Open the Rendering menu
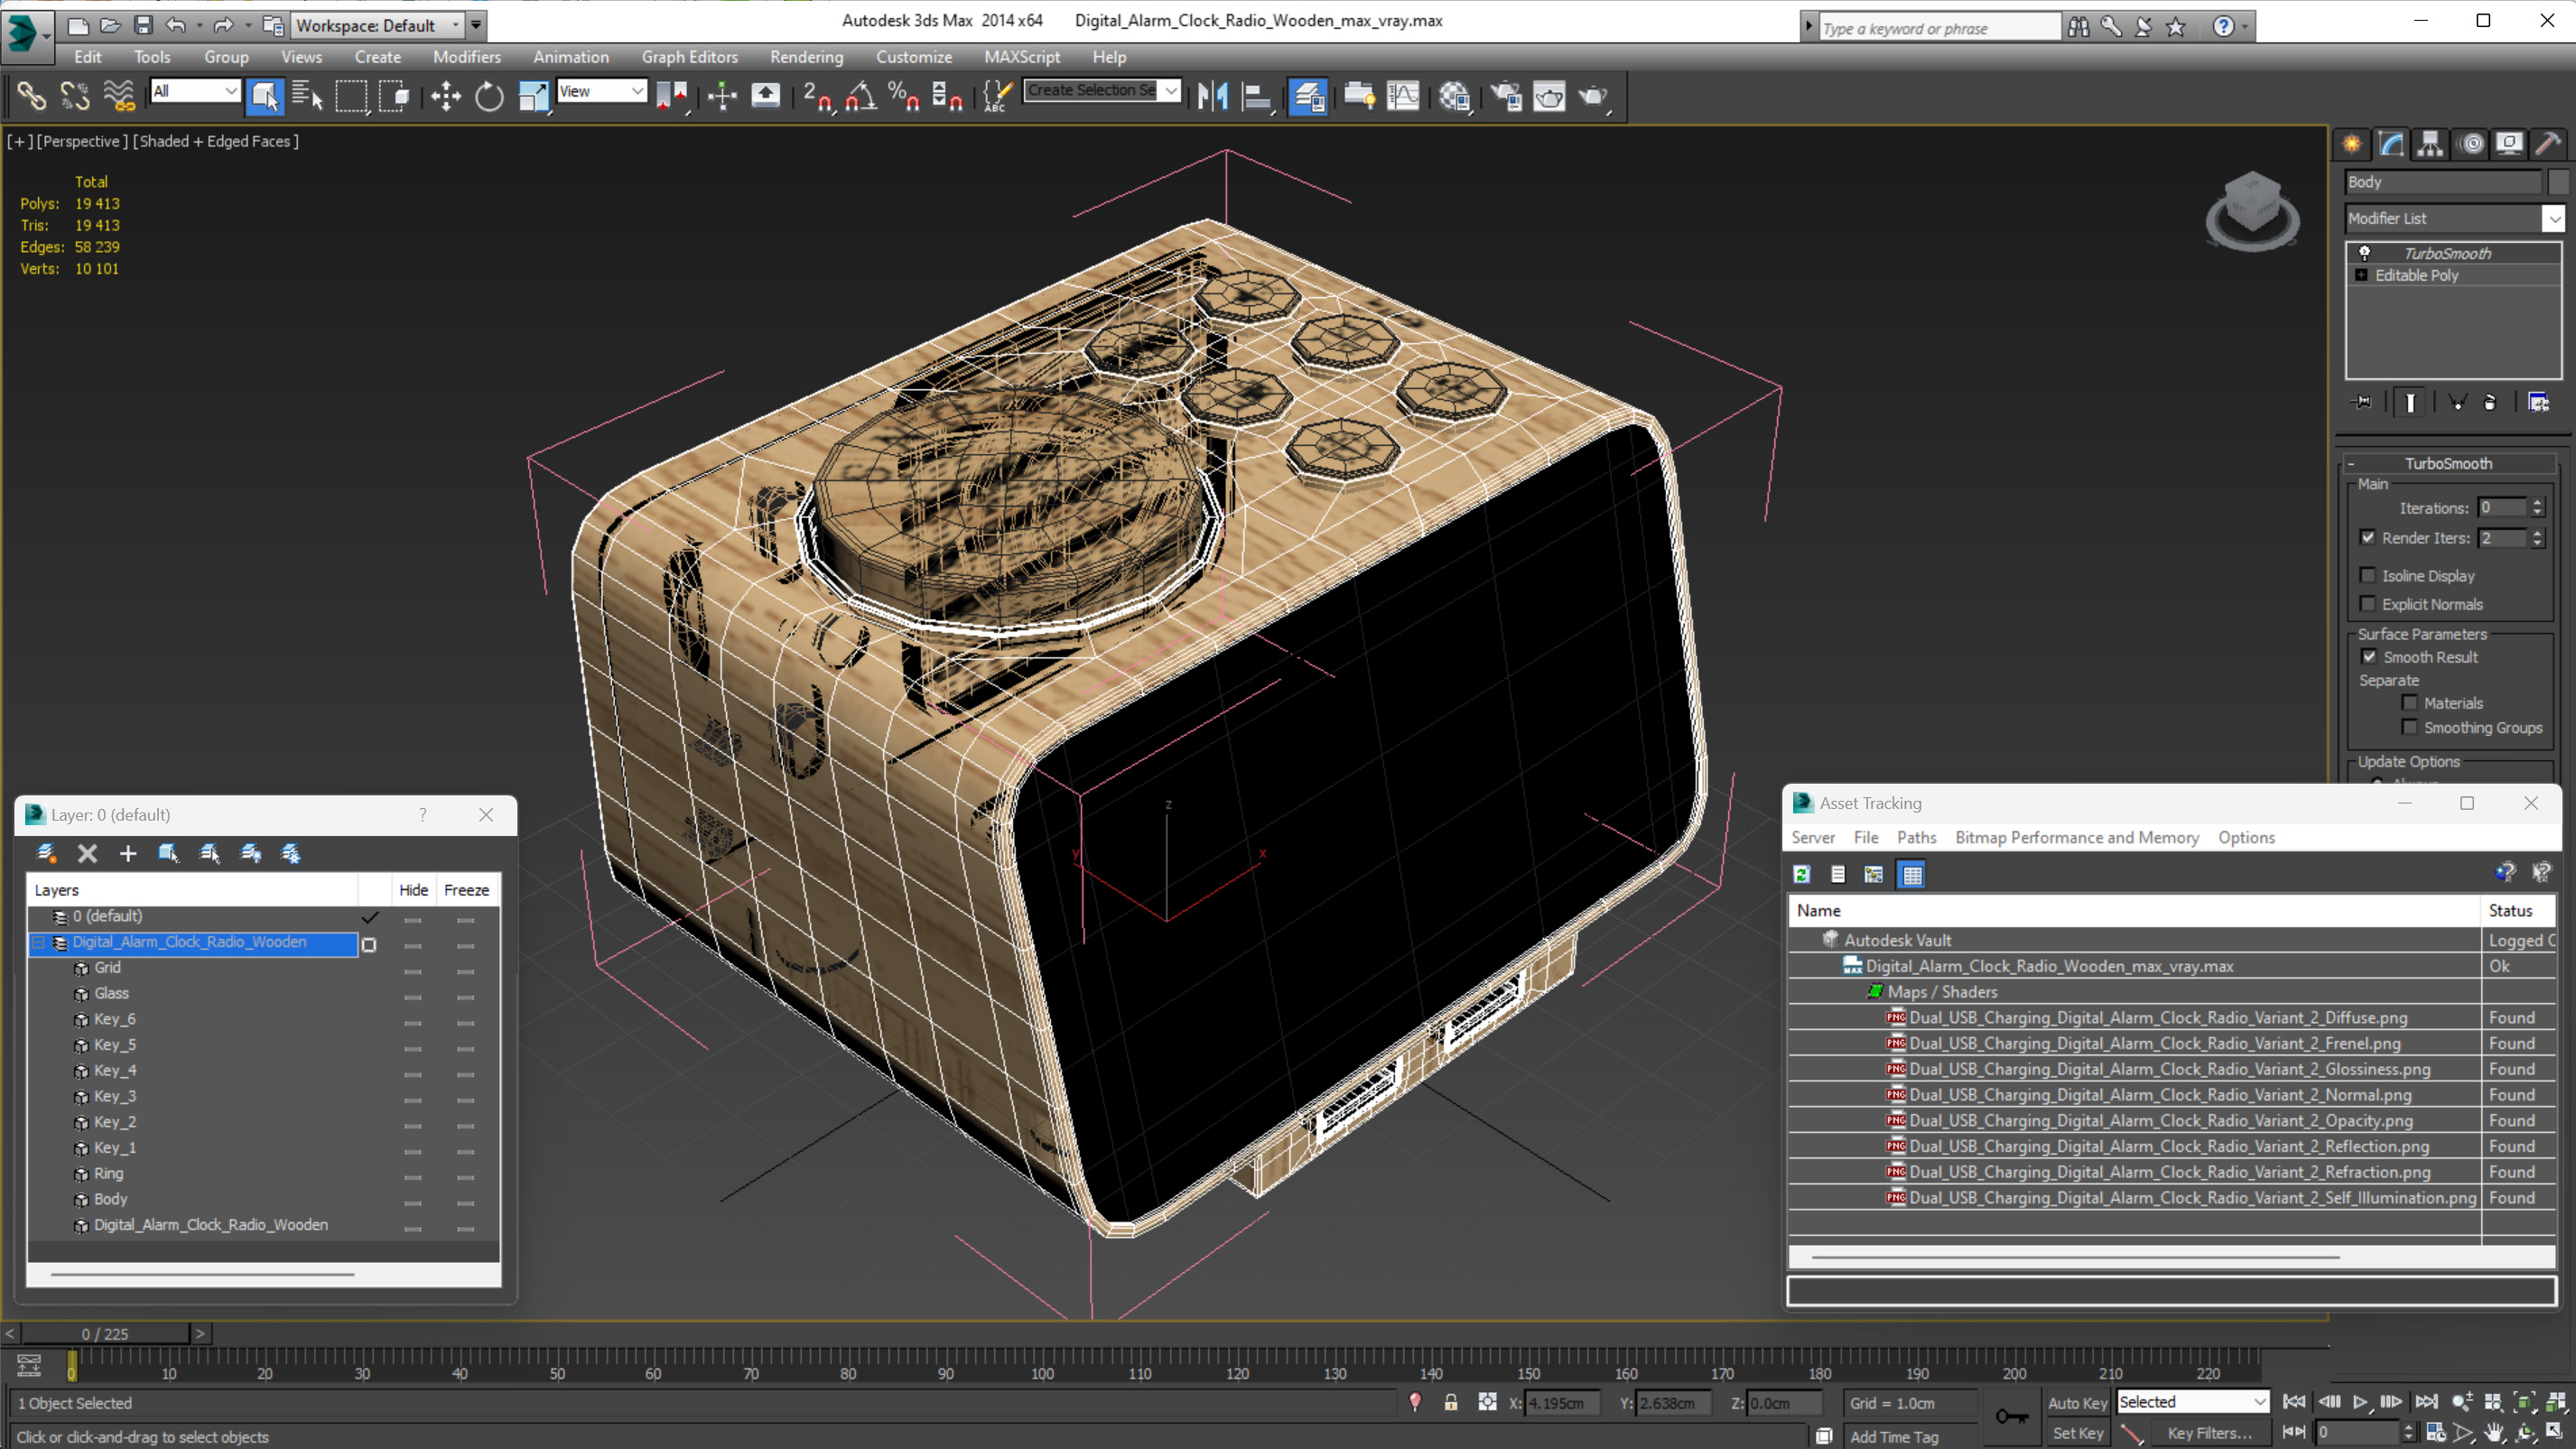The width and height of the screenshot is (2576, 1449). point(806,57)
